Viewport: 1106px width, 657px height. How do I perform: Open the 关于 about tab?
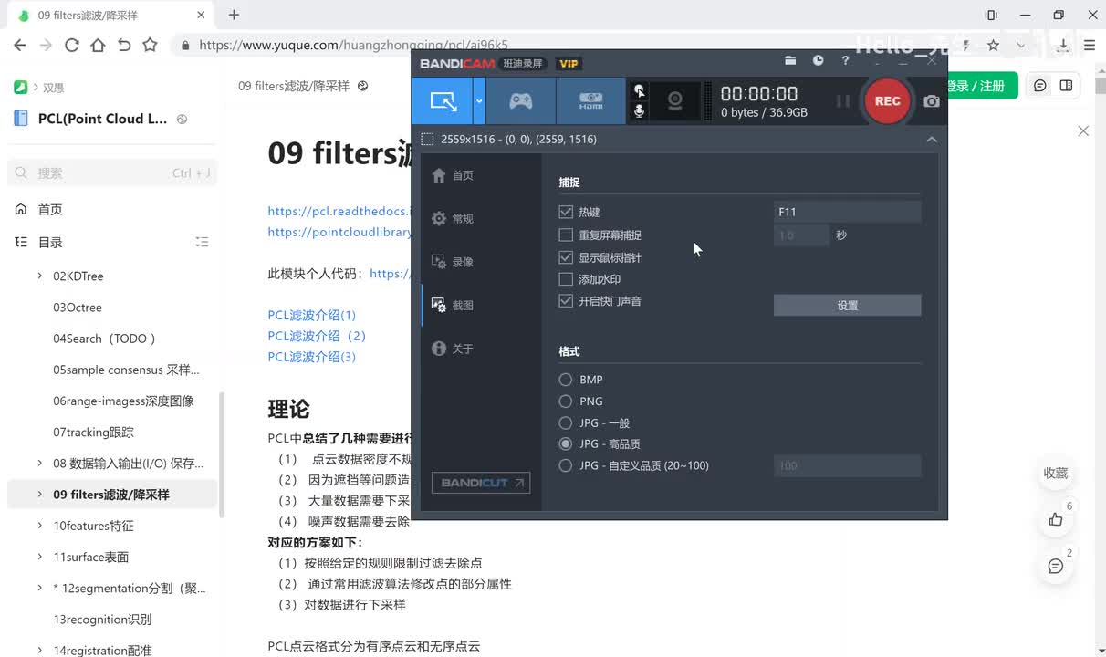(454, 349)
